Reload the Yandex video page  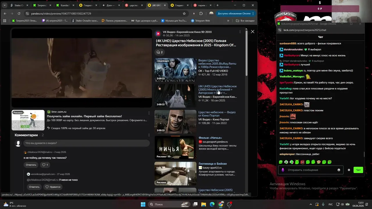19,13
